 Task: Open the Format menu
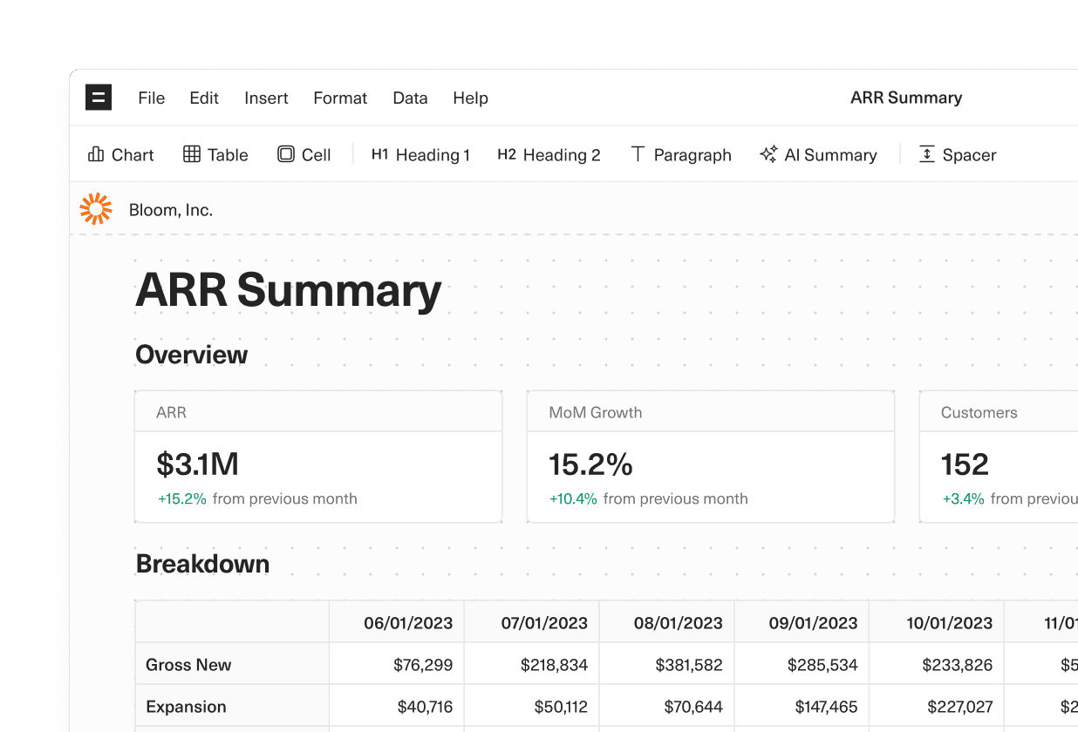coord(339,98)
